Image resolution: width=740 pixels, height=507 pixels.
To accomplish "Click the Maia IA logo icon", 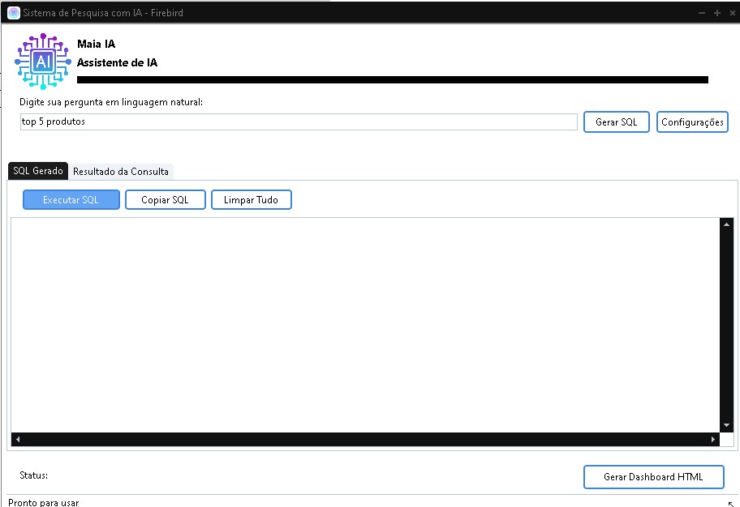I will click(x=43, y=62).
